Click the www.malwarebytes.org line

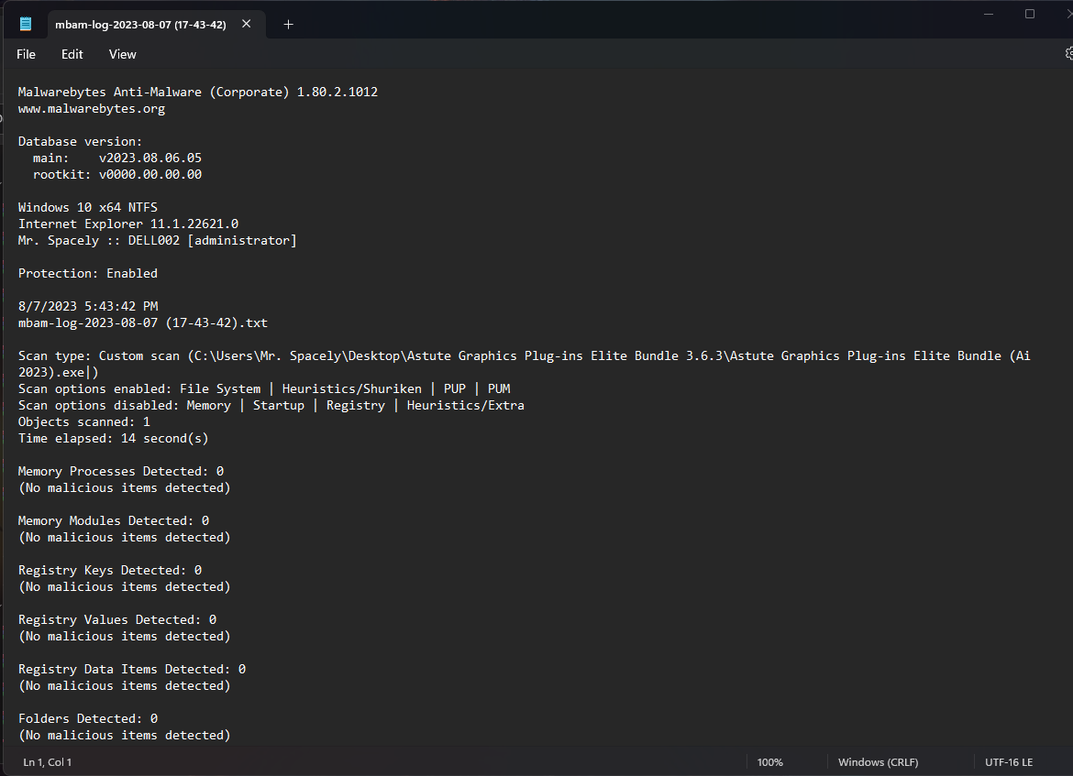click(92, 109)
